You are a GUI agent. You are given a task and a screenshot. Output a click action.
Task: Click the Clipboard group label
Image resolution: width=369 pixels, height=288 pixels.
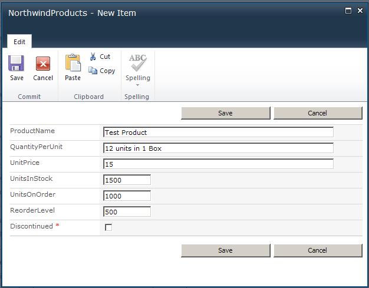click(89, 97)
